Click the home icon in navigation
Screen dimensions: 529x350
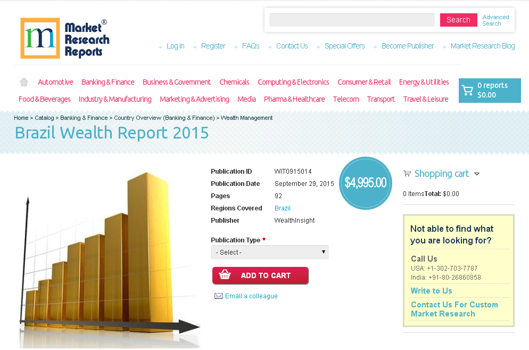[24, 82]
